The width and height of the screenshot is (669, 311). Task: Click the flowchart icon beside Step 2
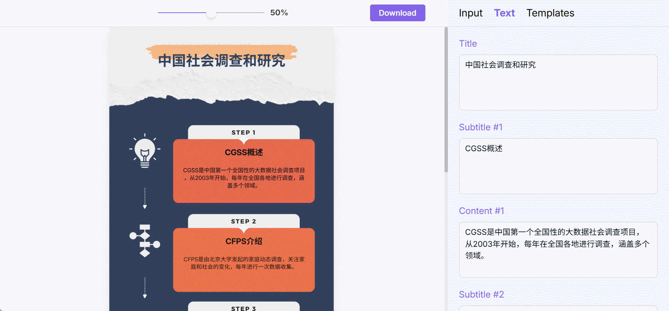[145, 240]
